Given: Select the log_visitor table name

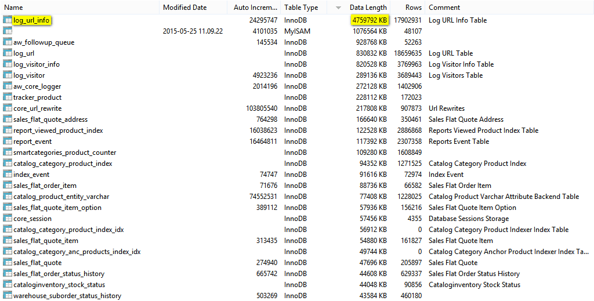Looking at the screenshot, I should tap(29, 75).
